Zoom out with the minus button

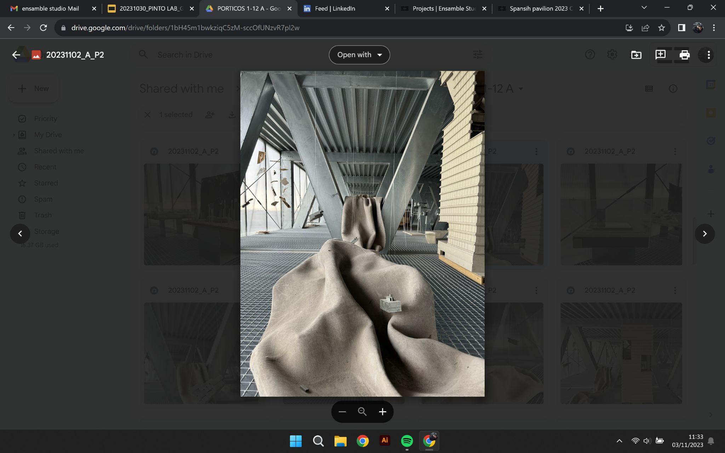tap(342, 412)
